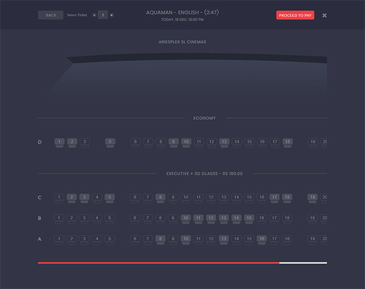Click the ticket quantity field
365x289 pixels.
(x=103, y=15)
